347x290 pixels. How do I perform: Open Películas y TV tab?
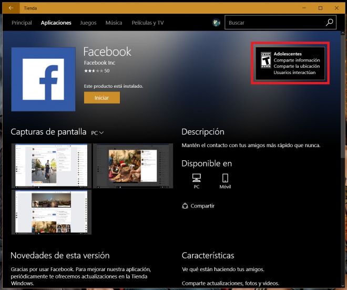[x=148, y=23]
